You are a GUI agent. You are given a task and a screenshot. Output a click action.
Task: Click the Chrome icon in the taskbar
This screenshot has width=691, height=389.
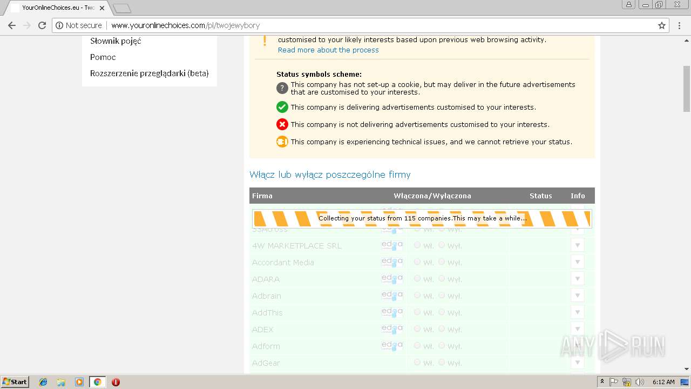click(x=97, y=382)
